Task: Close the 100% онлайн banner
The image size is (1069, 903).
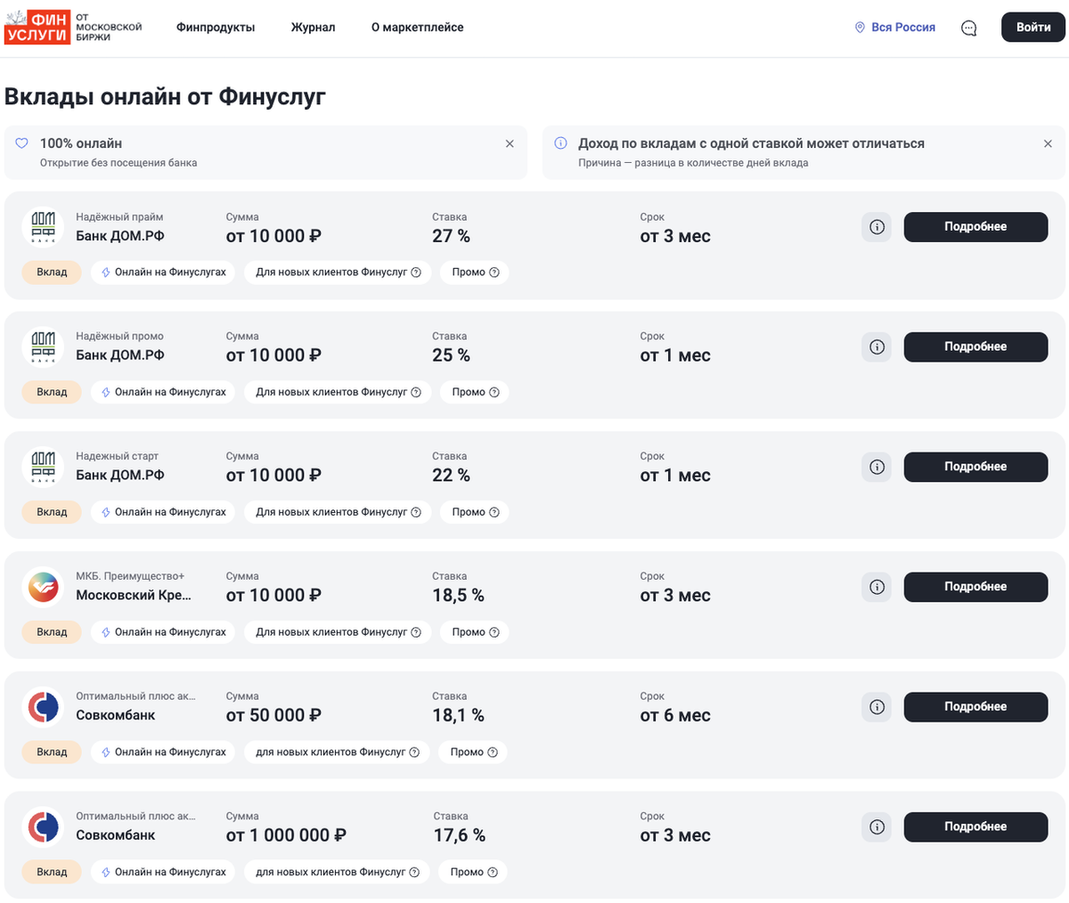Action: click(510, 143)
